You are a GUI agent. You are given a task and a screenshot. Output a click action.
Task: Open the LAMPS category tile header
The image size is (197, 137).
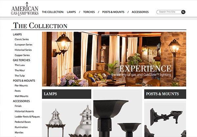coord(67,94)
